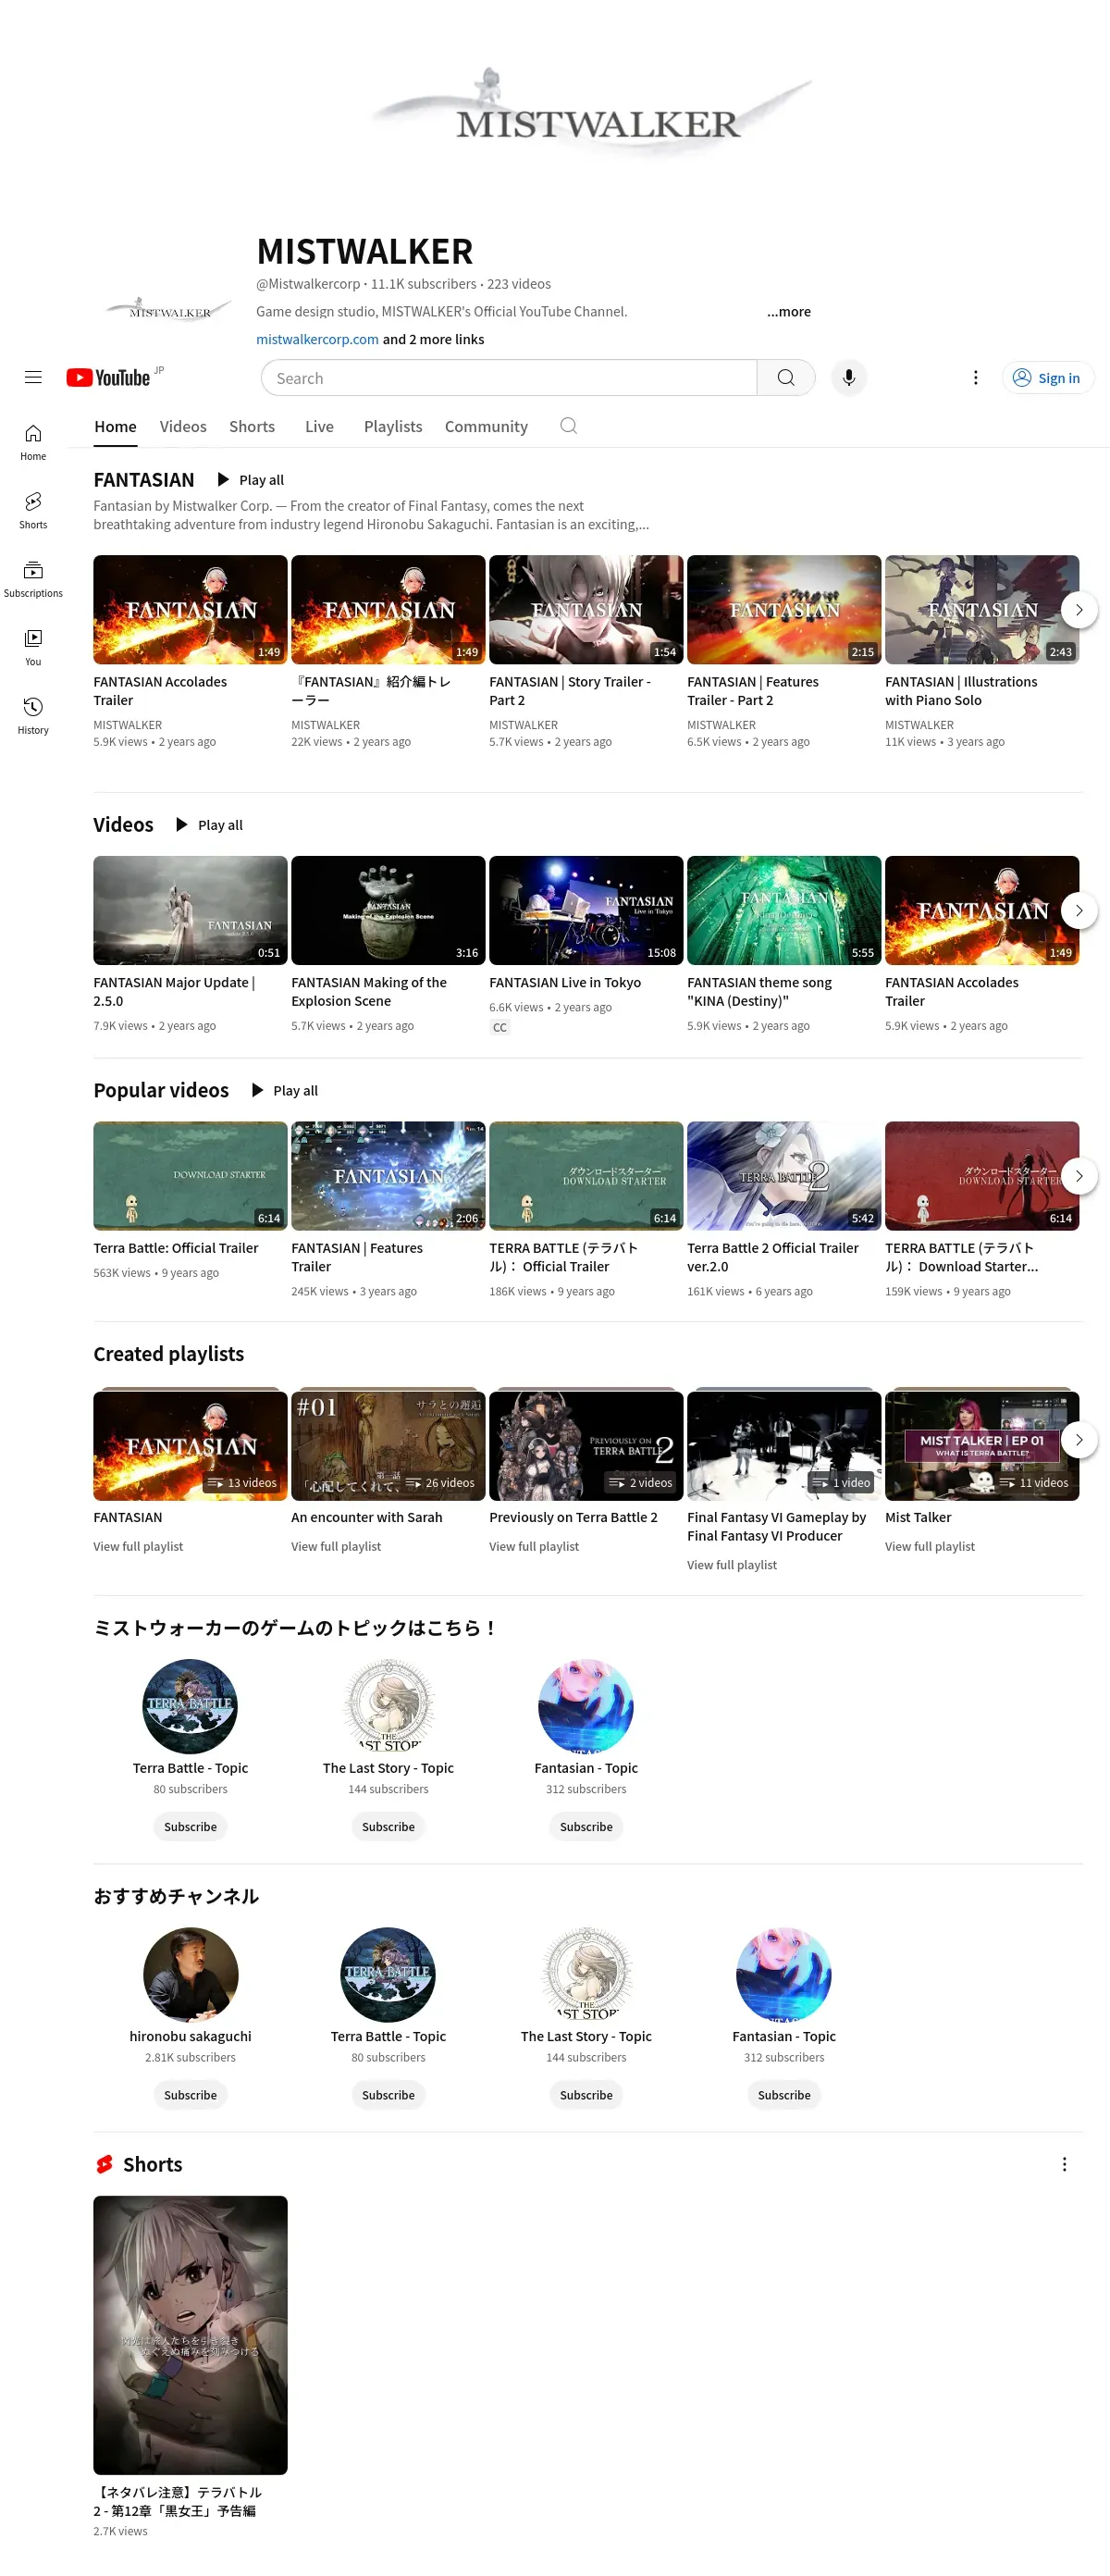Click the search magnifier button
Image resolution: width=1110 pixels, height=2576 pixels.
click(786, 377)
